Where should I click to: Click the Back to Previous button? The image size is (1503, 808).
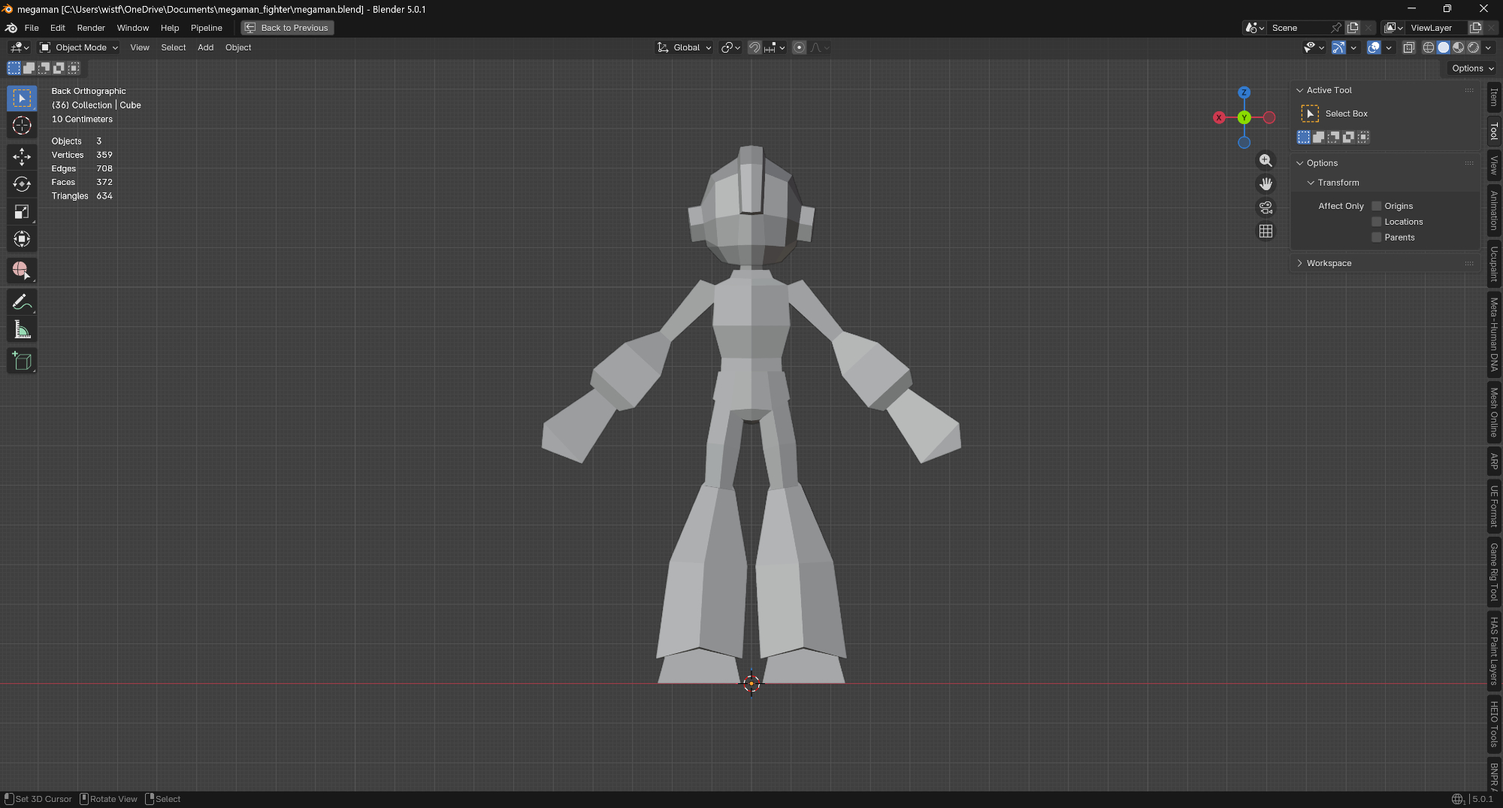pyautogui.click(x=287, y=28)
